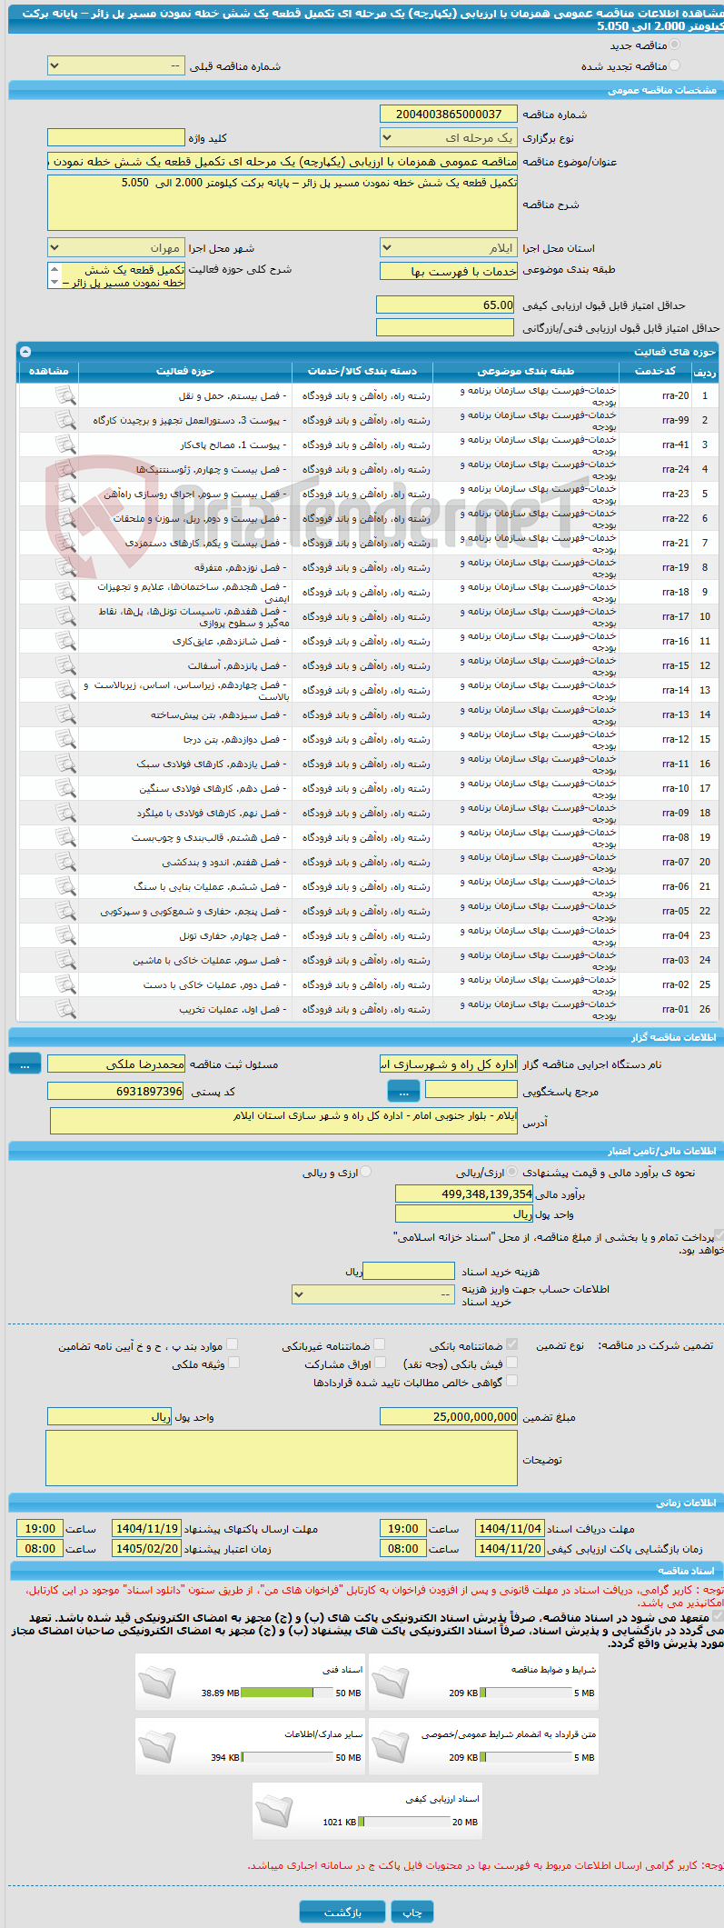Viewport: 724px width, 1928px height.
Task: Select the ارزی و ریالی radio option
Action: pos(366,1172)
